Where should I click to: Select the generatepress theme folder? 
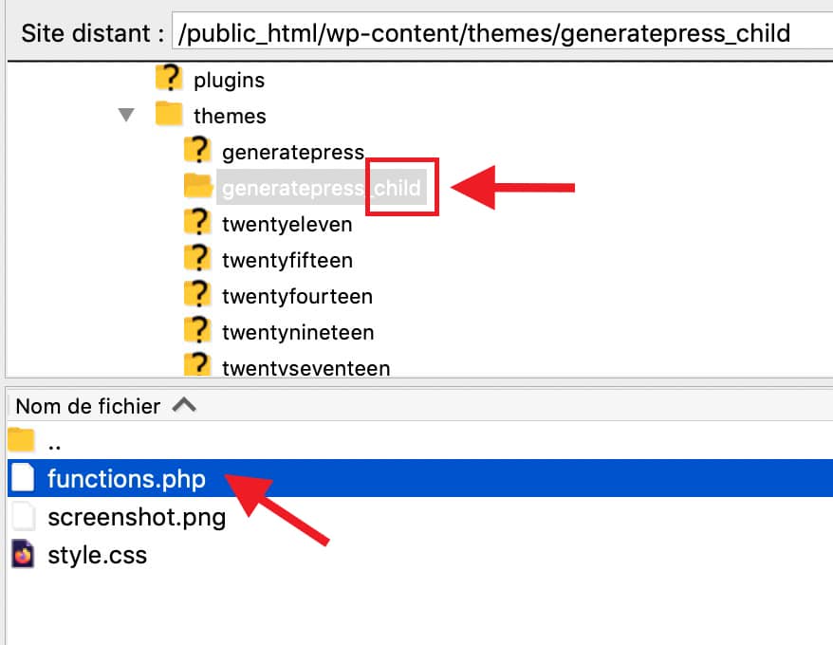(x=292, y=151)
